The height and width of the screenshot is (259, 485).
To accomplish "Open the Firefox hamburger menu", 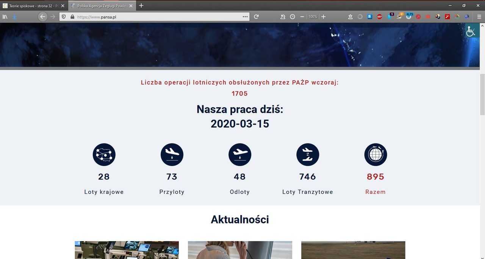I will (x=479, y=17).
